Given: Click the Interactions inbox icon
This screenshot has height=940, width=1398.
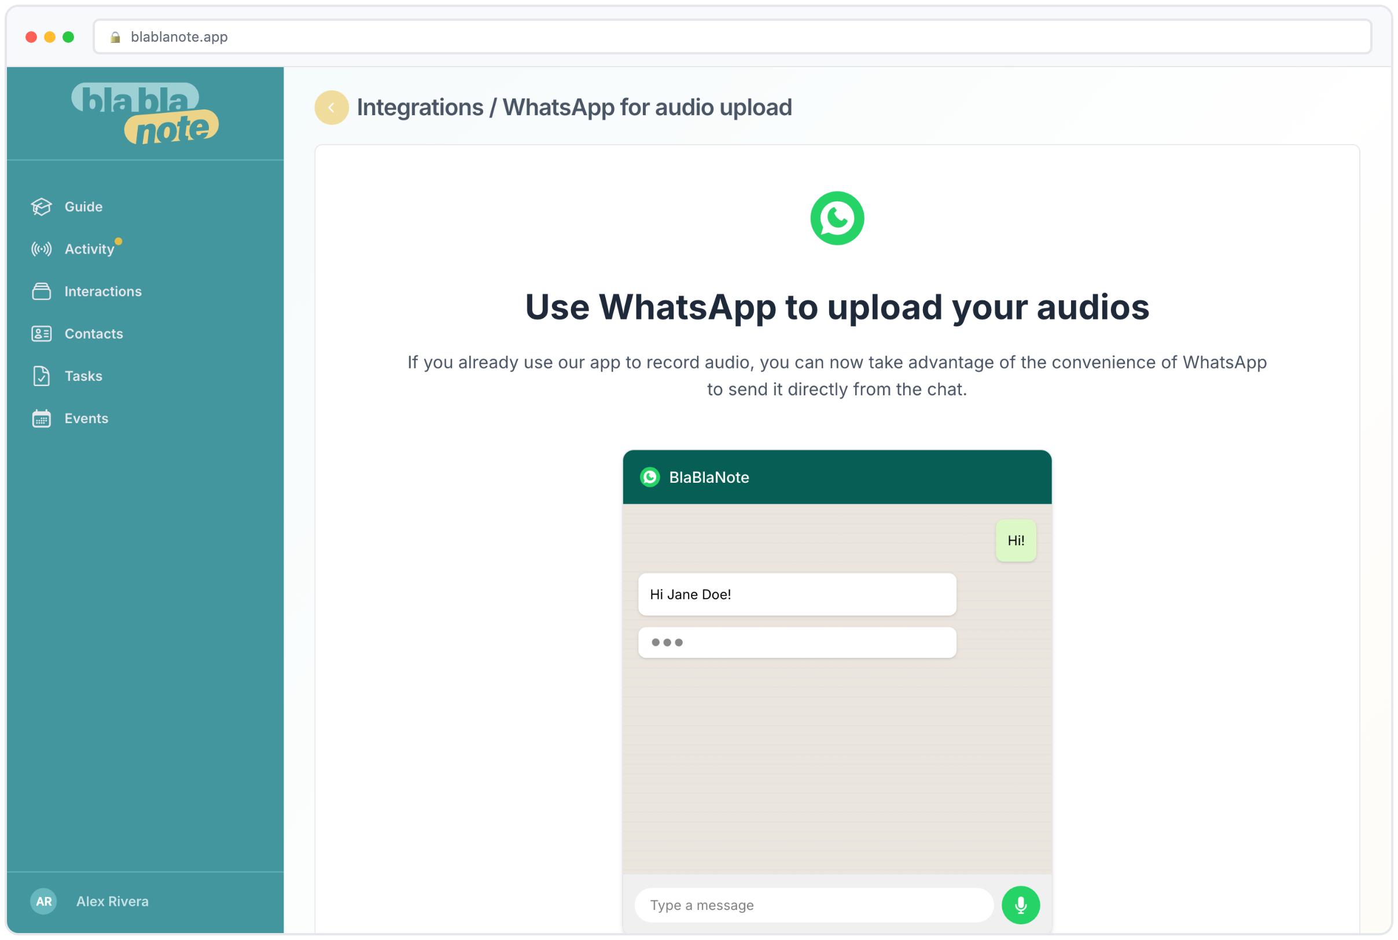Looking at the screenshot, I should pyautogui.click(x=41, y=291).
